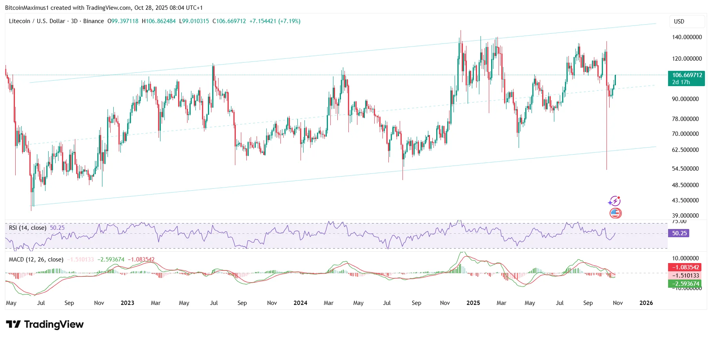Click the pink MACD tag -1.510133
Image resolution: width=712 pixels, height=339 pixels.
point(685,276)
